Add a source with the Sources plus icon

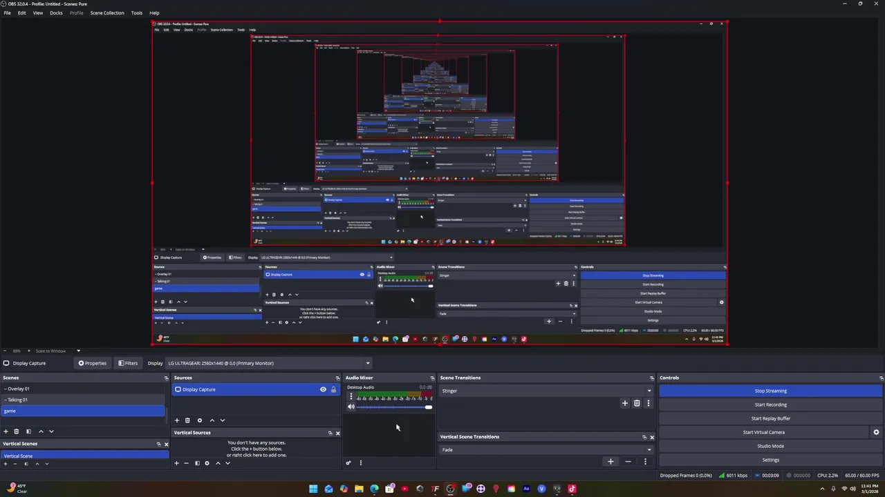pos(177,420)
